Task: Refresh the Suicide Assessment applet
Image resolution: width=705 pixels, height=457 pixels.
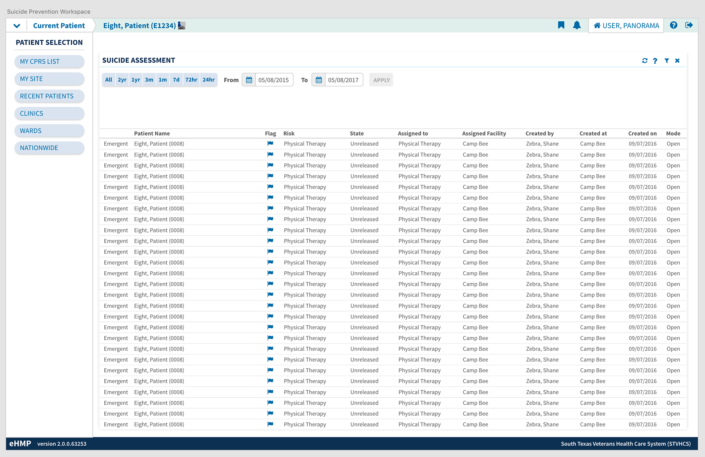Action: point(645,61)
